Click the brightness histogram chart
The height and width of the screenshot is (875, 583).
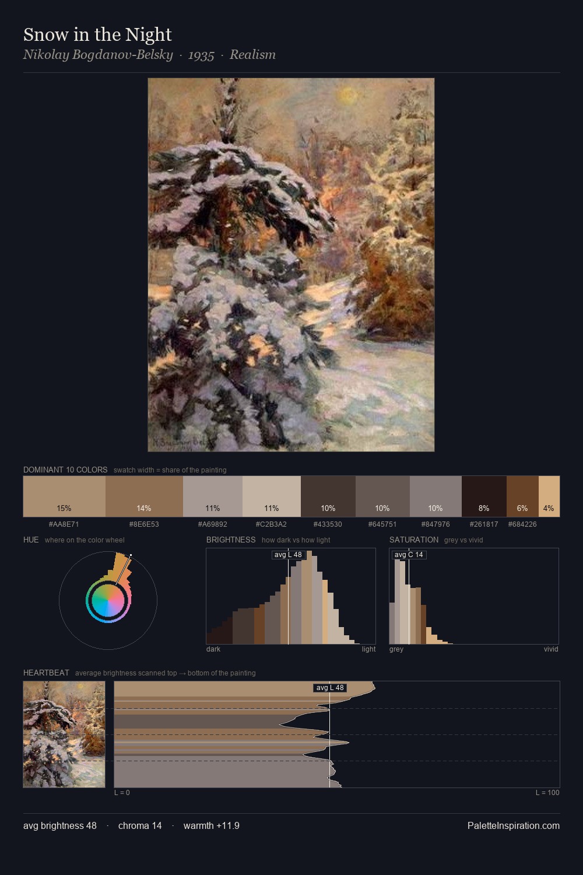pos(291,596)
